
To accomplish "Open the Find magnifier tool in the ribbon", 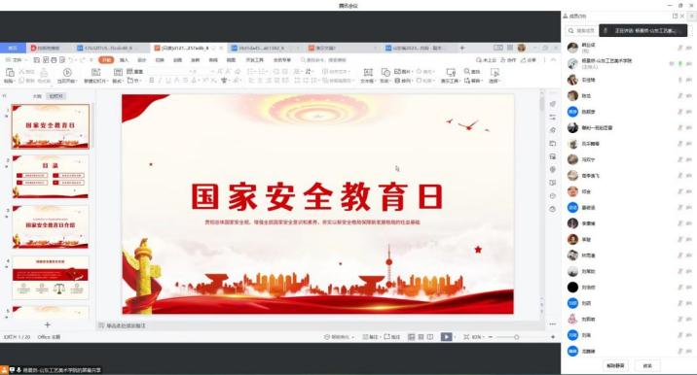I will (x=466, y=71).
